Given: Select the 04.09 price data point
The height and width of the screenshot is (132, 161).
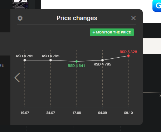Looking at the screenshot, I should point(102,60).
